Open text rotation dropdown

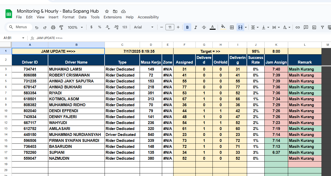[287, 27]
